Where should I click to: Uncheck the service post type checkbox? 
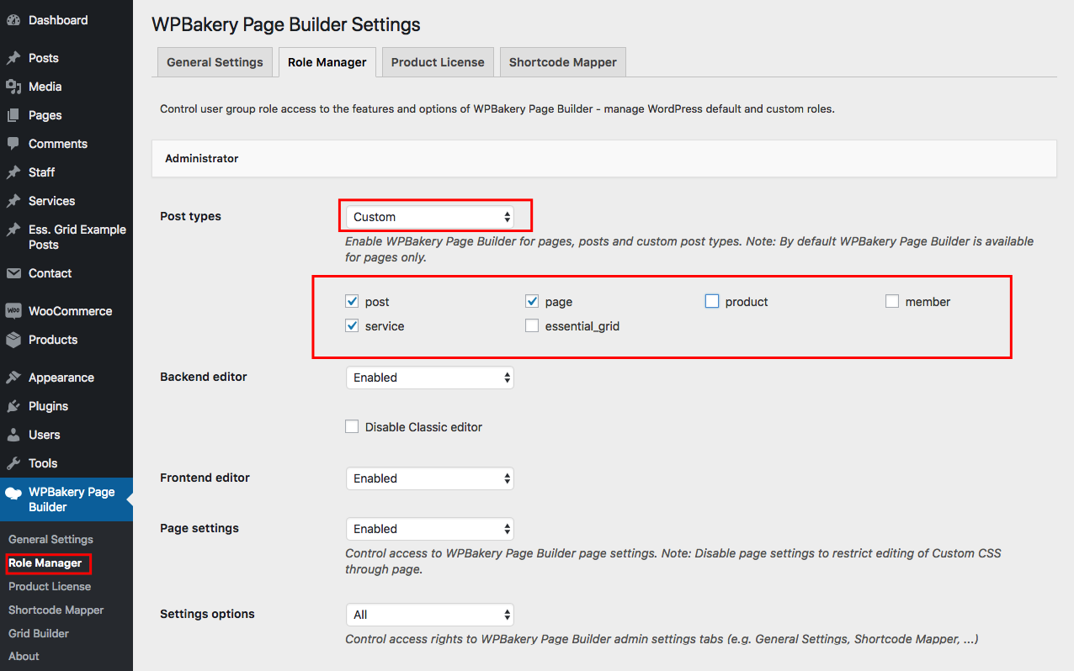tap(353, 325)
